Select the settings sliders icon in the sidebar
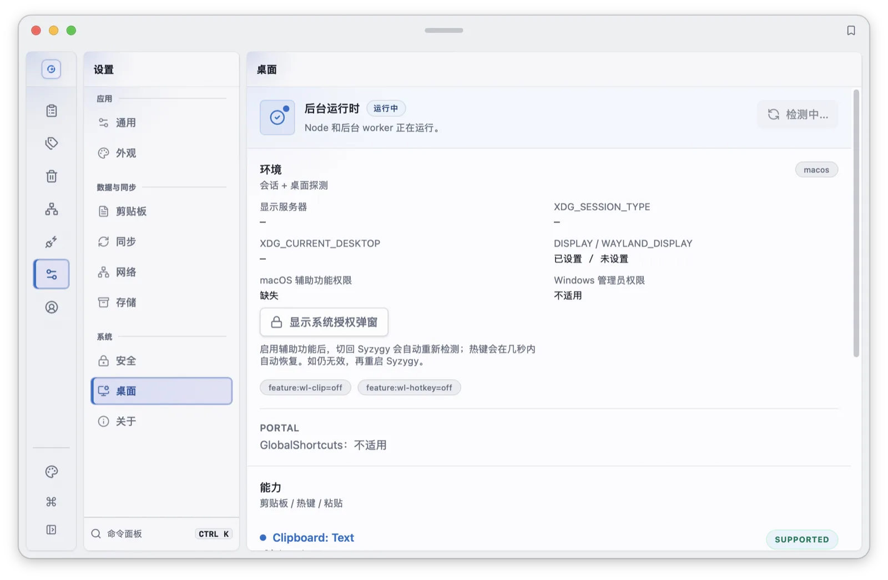Image resolution: width=888 pixels, height=580 pixels. coord(52,274)
